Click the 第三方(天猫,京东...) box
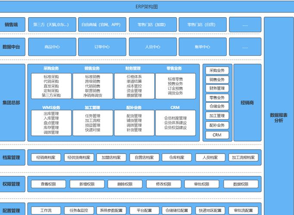Screen dimensions: 294x215 [x=52, y=25]
